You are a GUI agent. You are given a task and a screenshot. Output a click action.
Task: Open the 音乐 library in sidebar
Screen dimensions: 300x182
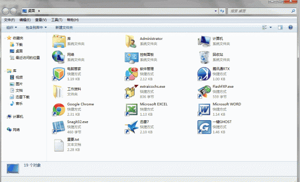(x=19, y=103)
